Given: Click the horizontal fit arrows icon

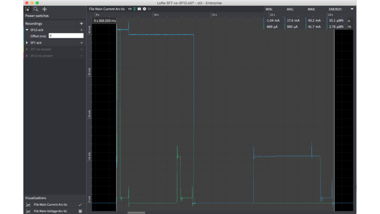Looking at the screenshot, I should click(130, 9).
